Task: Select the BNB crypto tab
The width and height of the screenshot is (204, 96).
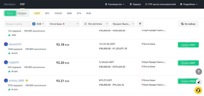Action: 69,13
